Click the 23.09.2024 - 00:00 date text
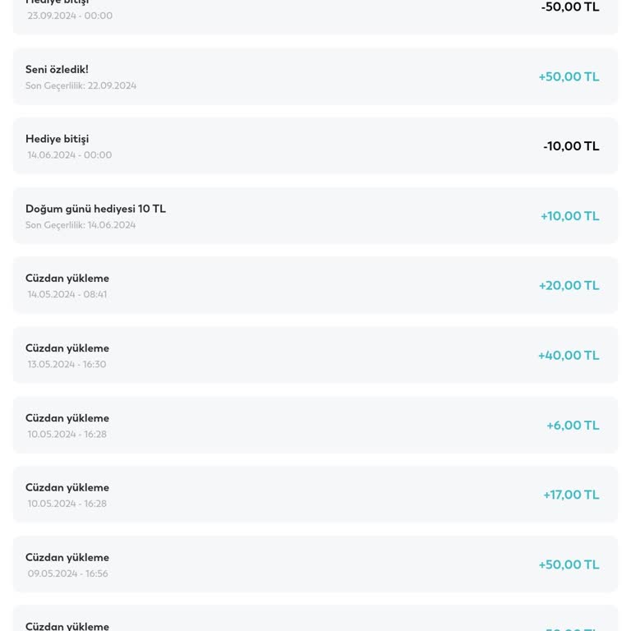 pos(70,16)
